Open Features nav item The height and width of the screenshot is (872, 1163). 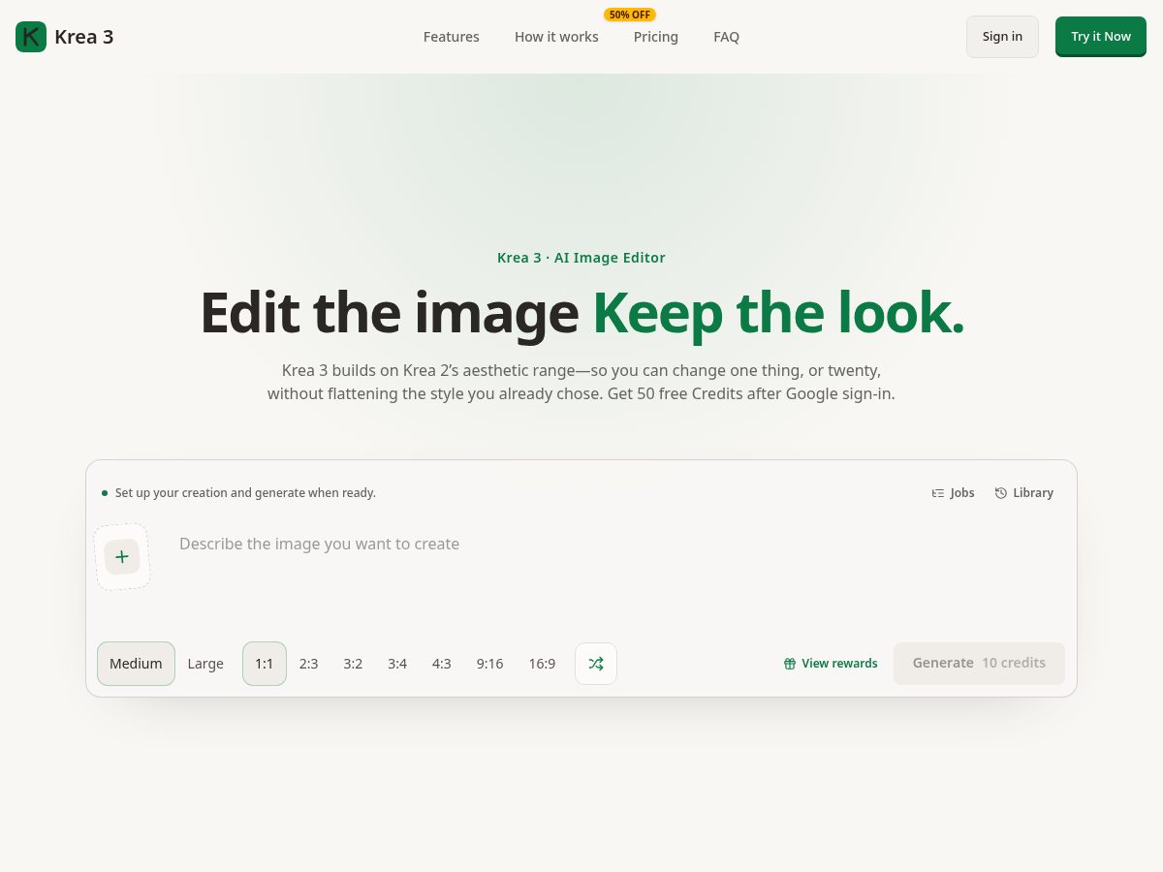452,37
